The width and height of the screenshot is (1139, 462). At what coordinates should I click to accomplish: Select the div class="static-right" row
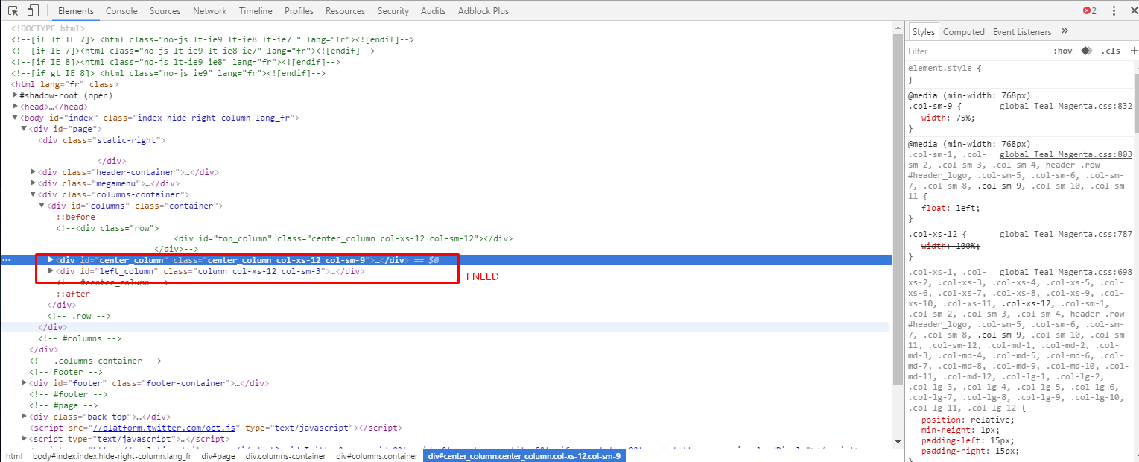(102, 140)
